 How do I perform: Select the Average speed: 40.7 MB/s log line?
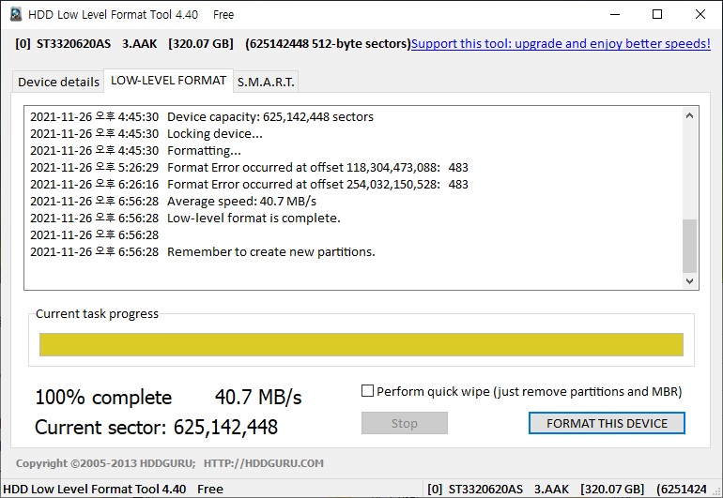(173, 202)
